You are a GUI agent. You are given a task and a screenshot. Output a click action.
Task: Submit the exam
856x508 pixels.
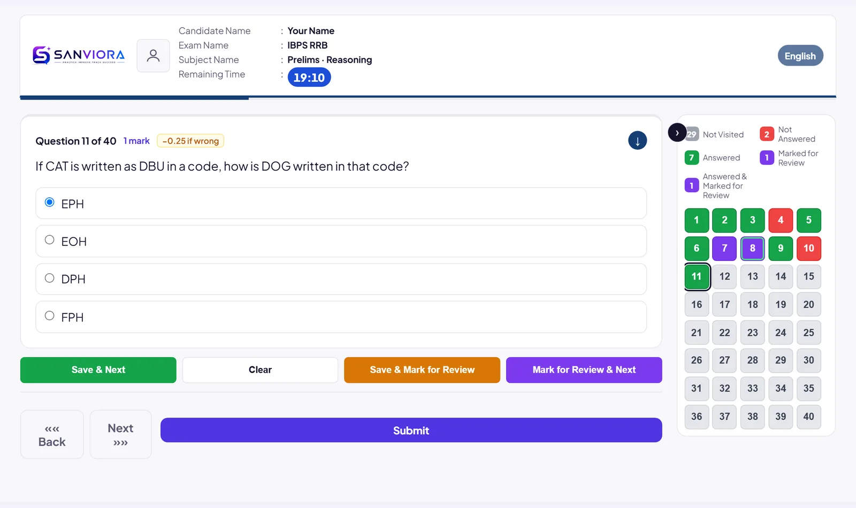pos(411,430)
